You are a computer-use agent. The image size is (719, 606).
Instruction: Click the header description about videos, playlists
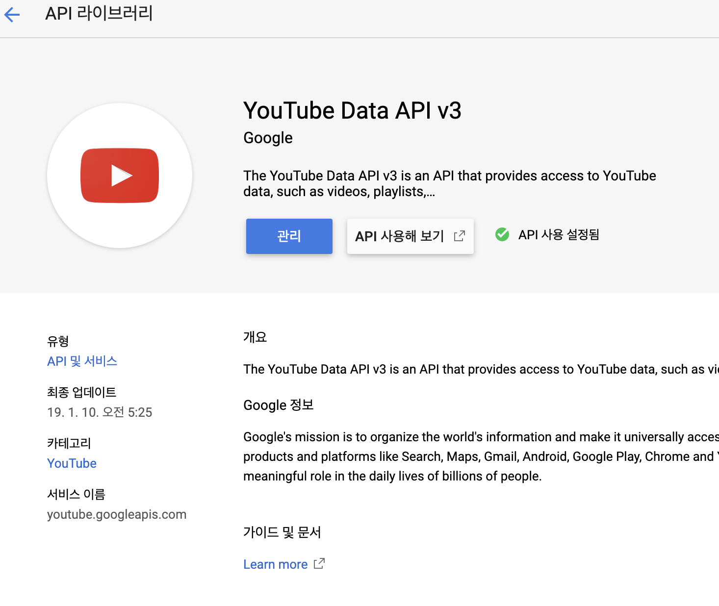[x=450, y=183]
